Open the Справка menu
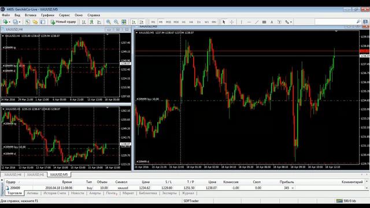 pos(94,15)
